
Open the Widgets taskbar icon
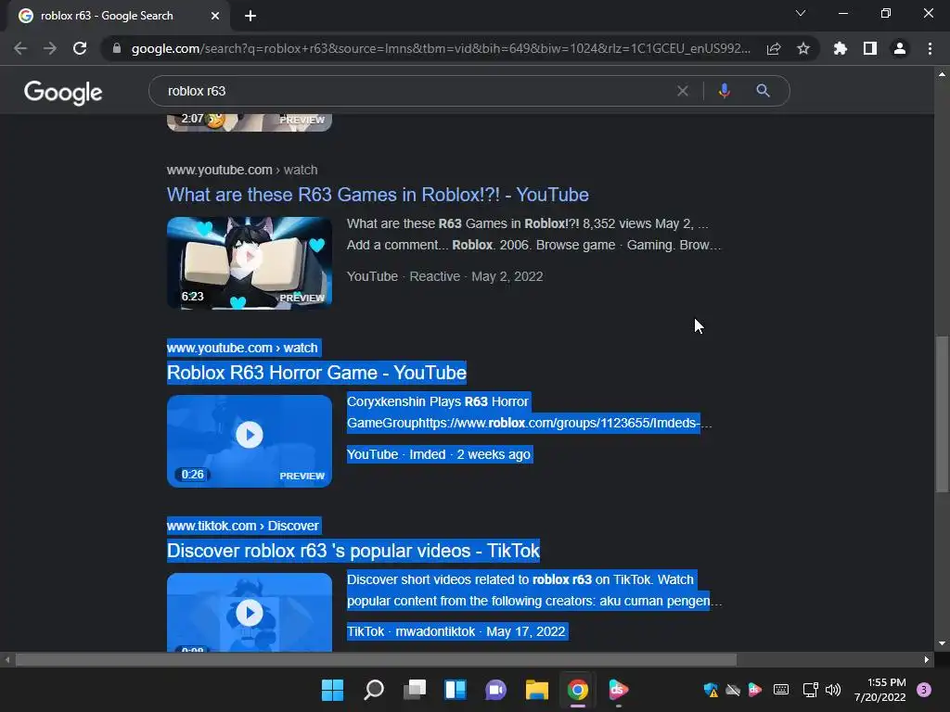[455, 690]
